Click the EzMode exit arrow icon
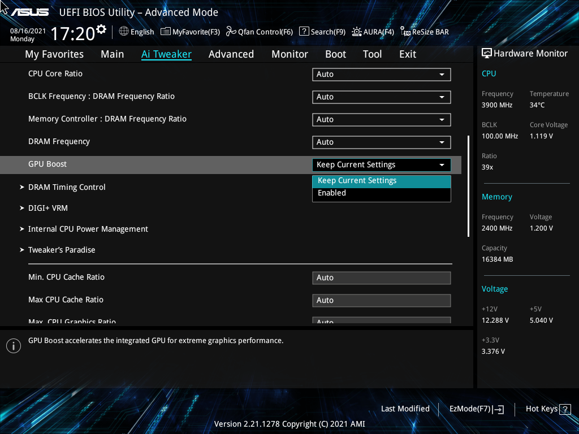 point(498,409)
